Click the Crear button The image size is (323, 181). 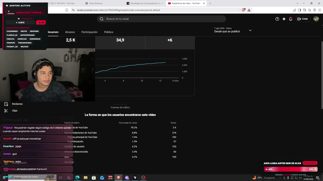click(303, 19)
